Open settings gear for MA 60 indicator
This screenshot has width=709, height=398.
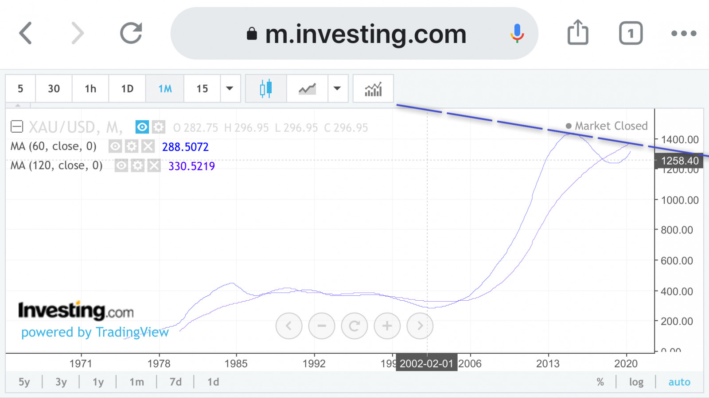coord(132,146)
